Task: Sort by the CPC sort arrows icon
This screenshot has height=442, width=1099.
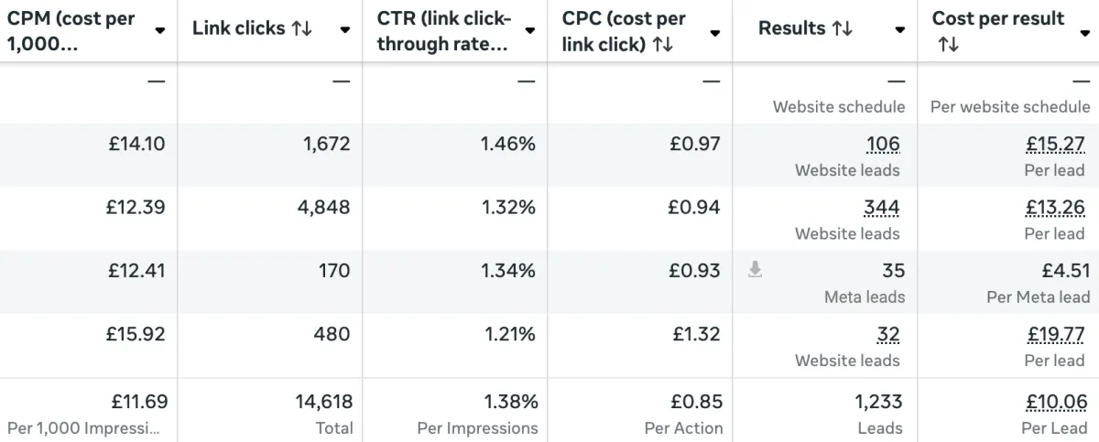Action: (663, 44)
